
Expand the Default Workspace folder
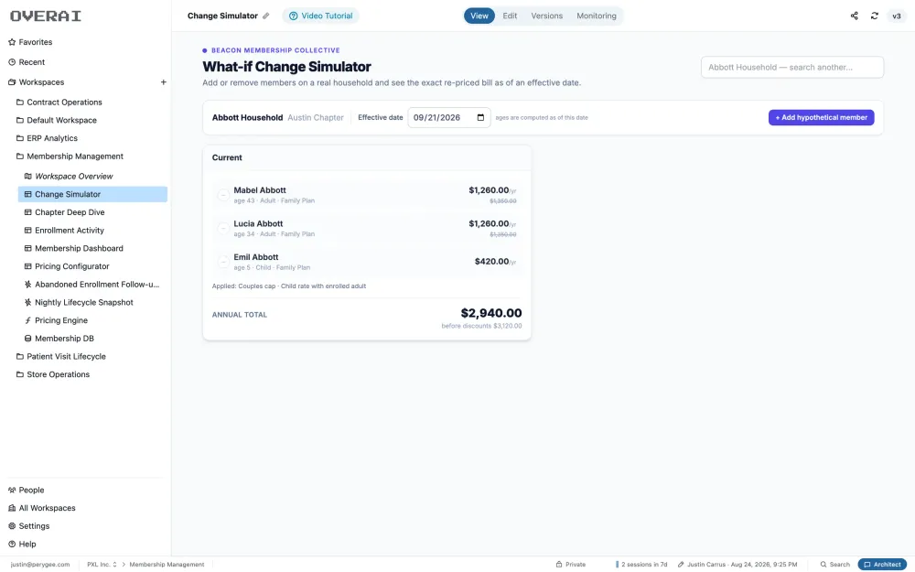57,120
